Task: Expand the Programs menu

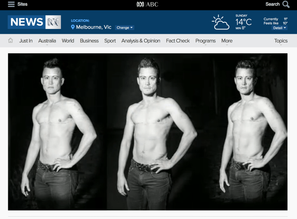Action: click(x=205, y=41)
